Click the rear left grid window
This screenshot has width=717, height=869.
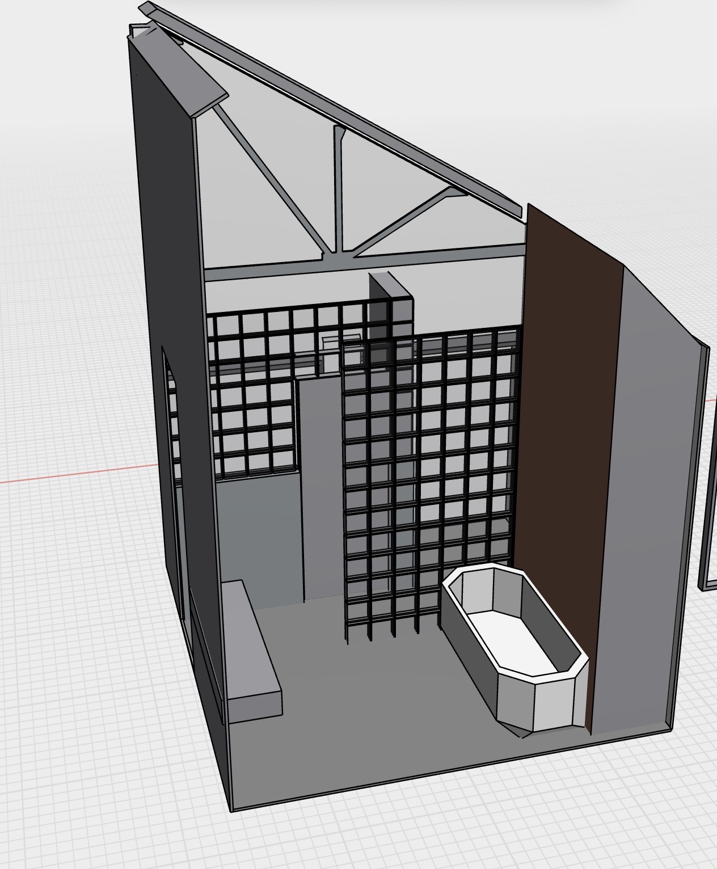(x=255, y=397)
